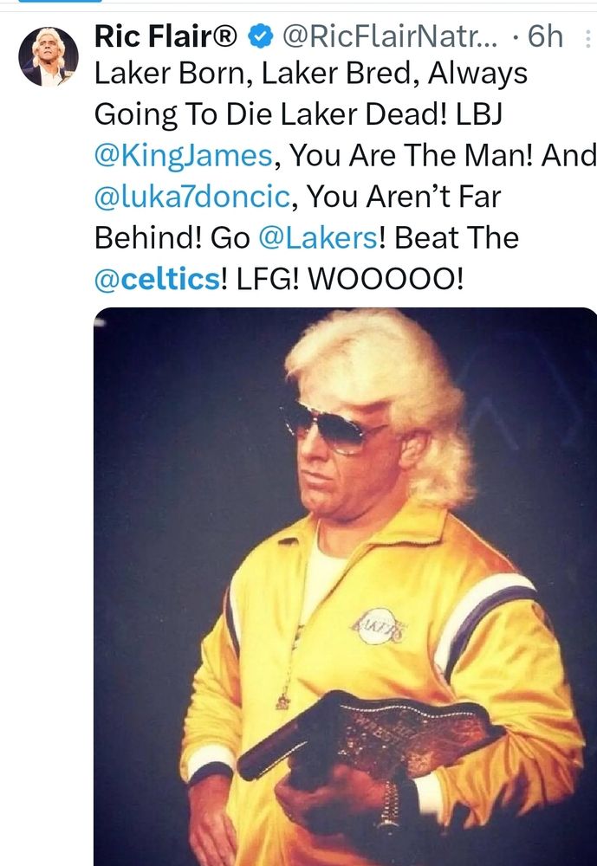
Task: Click the gold necklace pendant in photo
Action: [x=282, y=702]
